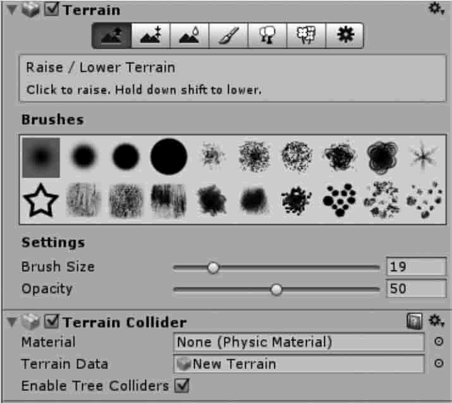Image resolution: width=452 pixels, height=403 pixels.
Task: Open the Terrain Settings gear tab
Action: pos(345,37)
